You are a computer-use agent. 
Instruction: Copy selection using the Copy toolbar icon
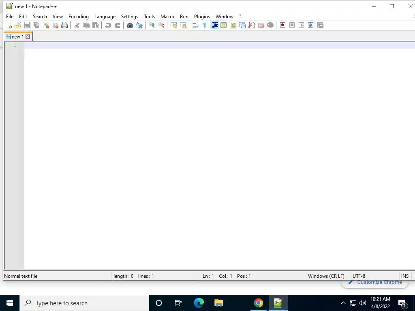(x=86, y=25)
